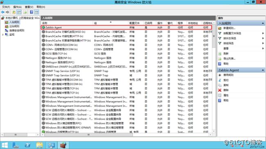Viewport: 266px width, 149px height.
Task: Click the blue help book toolbar icon
Action: [32, 12]
